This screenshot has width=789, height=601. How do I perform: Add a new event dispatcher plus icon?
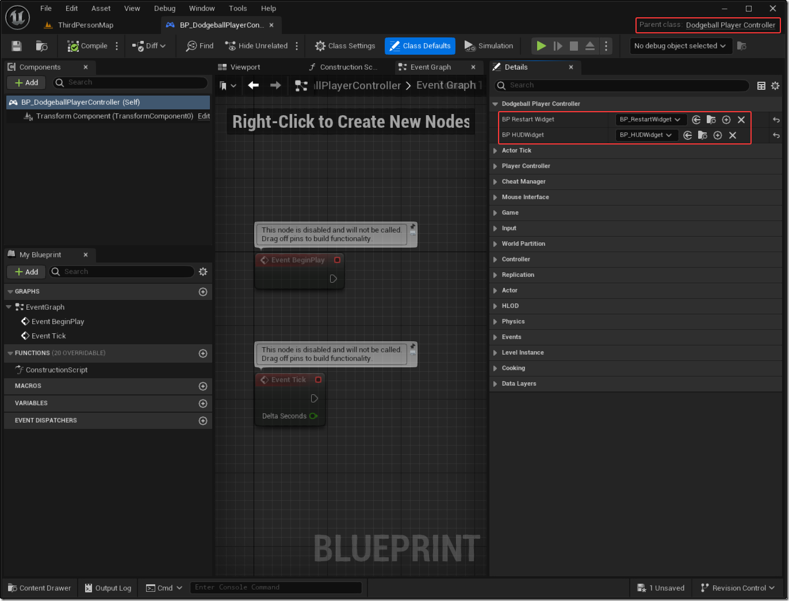point(203,421)
